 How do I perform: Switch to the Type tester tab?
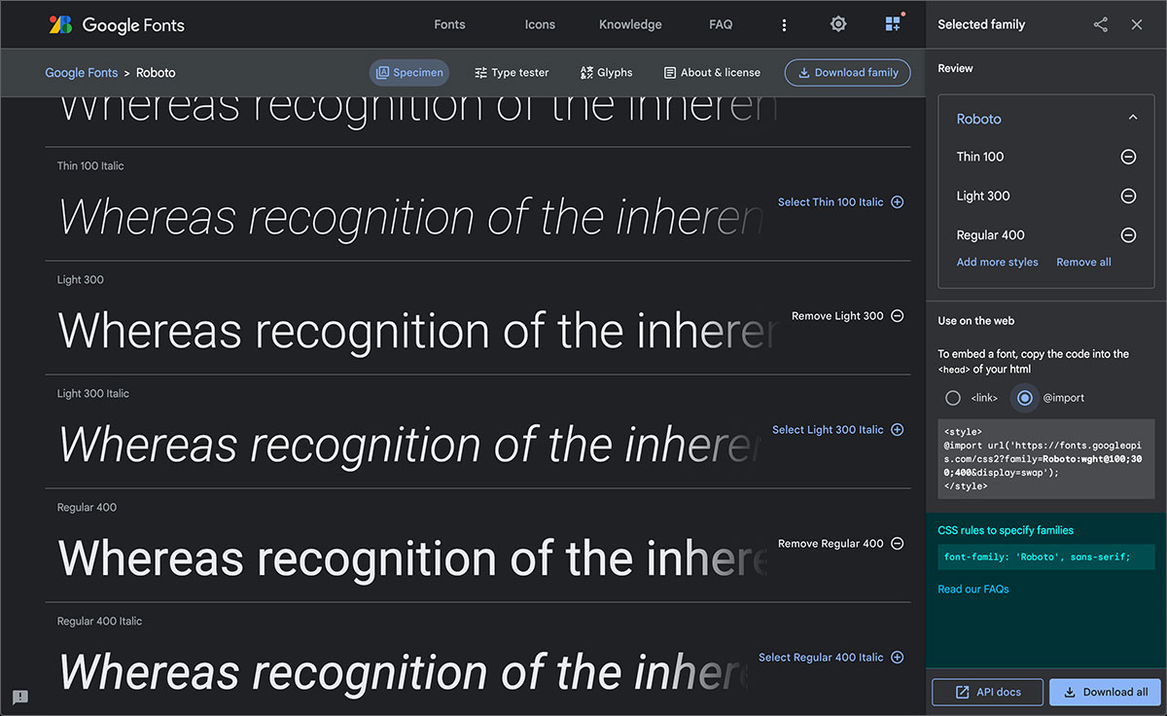512,72
